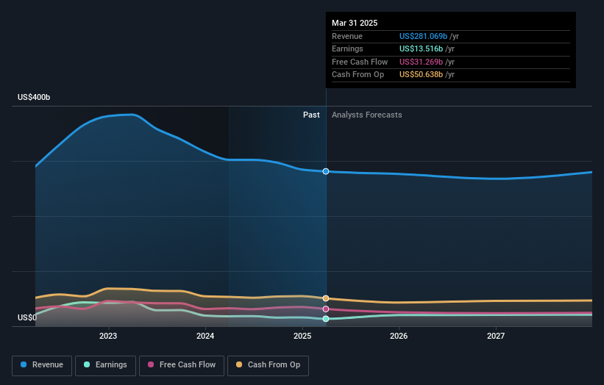Click the US$281.069b revenue value
This screenshot has height=385, width=604.
click(x=423, y=36)
